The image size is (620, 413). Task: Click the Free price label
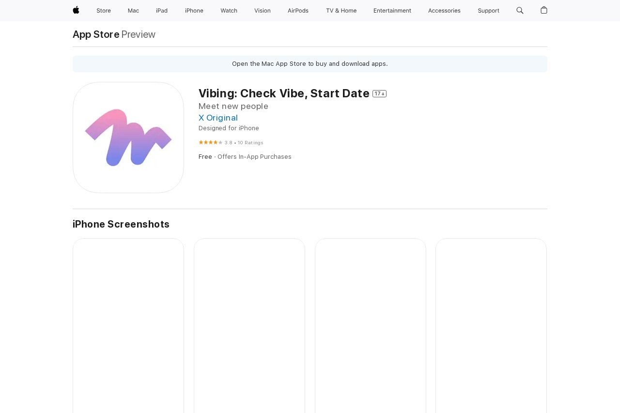pos(205,157)
